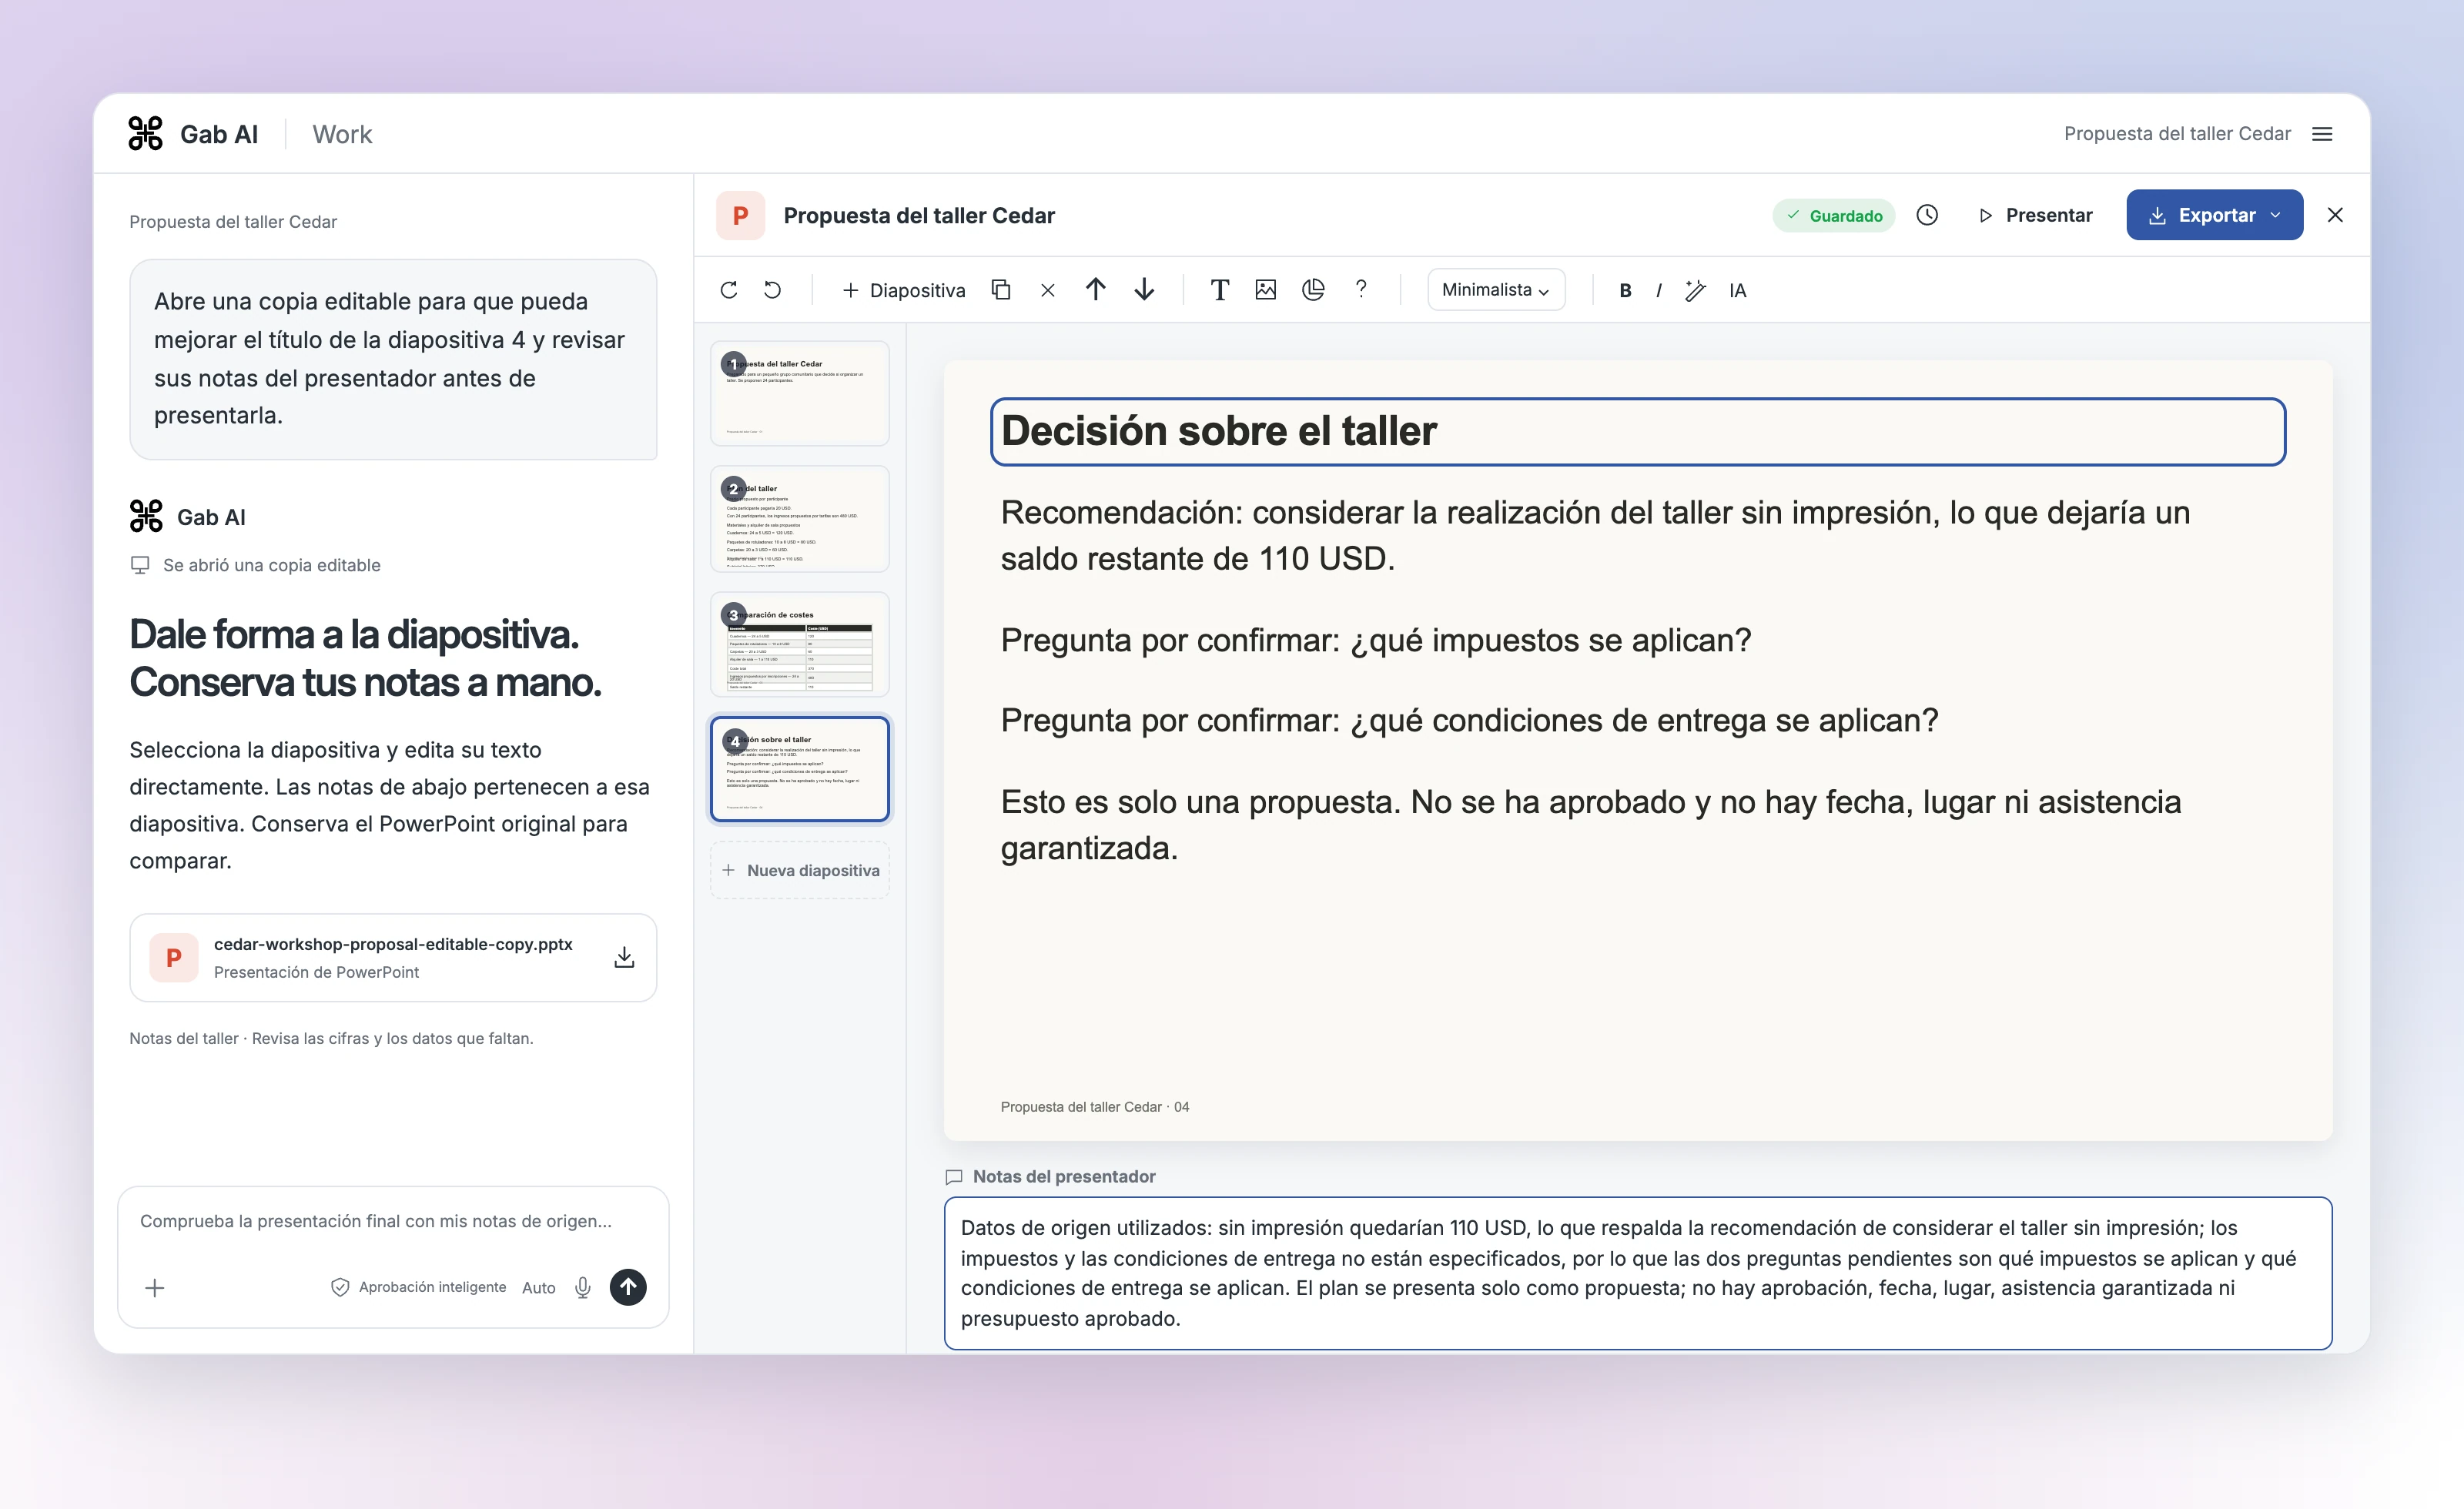
Task: Click the 'Dale forma a la diapositiva' heading in chat
Action: pyautogui.click(x=365, y=658)
